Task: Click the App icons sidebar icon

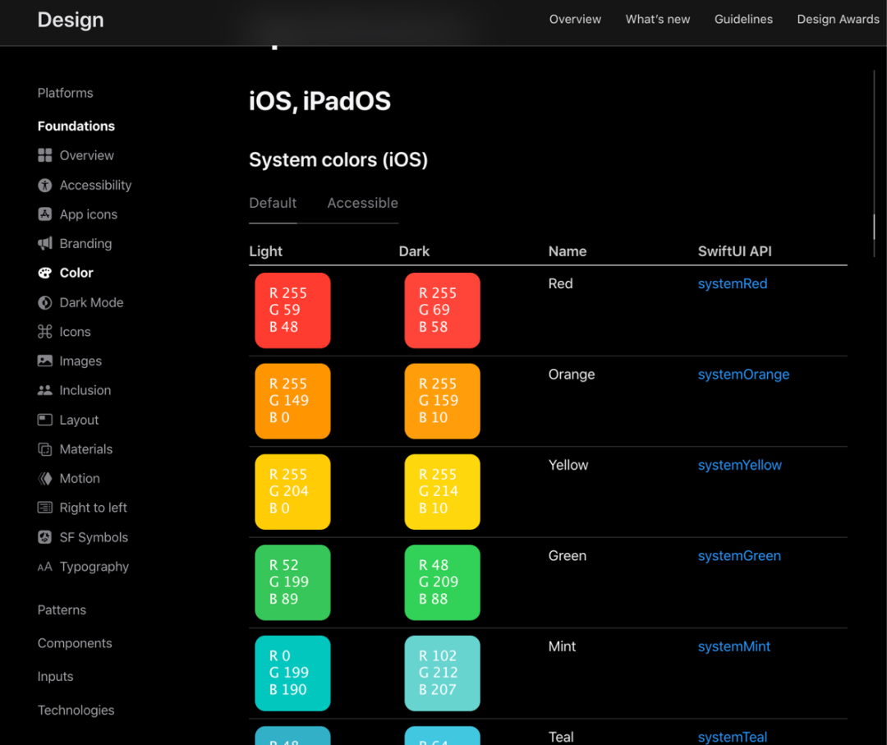Action: (44, 214)
